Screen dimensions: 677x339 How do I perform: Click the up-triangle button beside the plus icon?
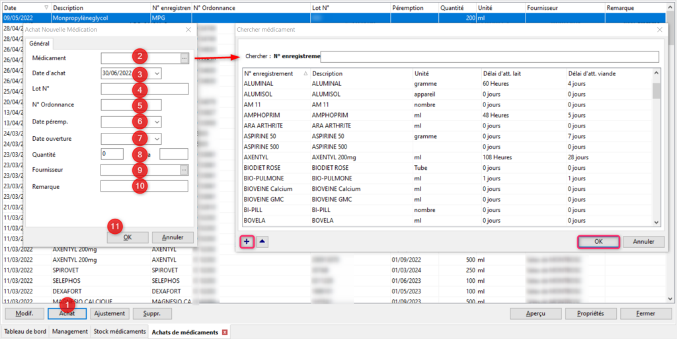[262, 242]
